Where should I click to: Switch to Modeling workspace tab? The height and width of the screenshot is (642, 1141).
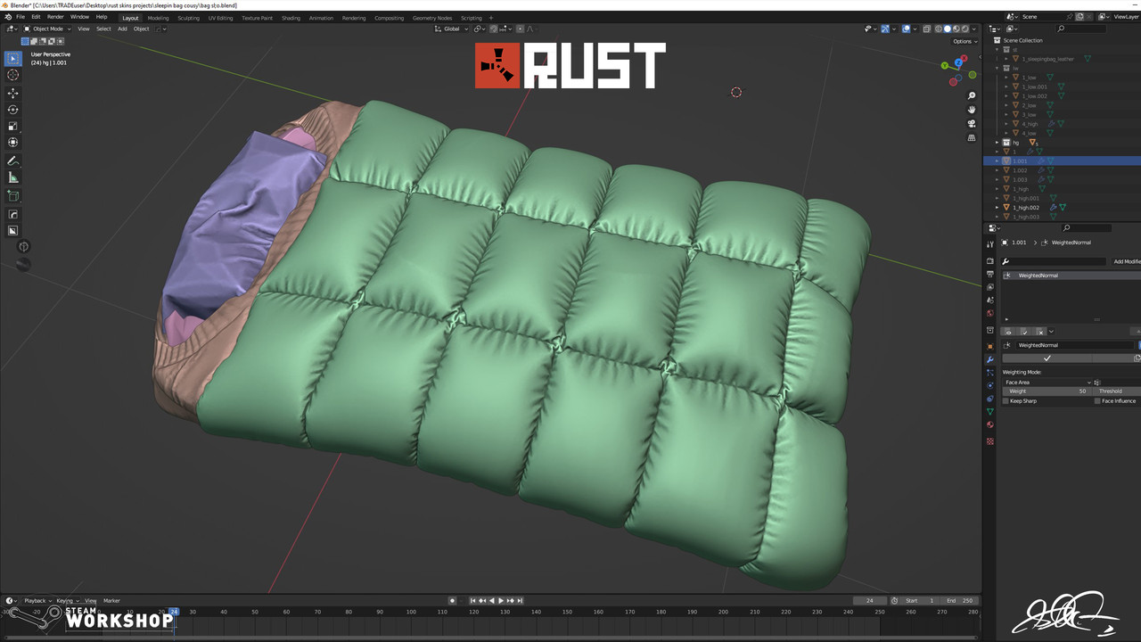[x=158, y=18]
